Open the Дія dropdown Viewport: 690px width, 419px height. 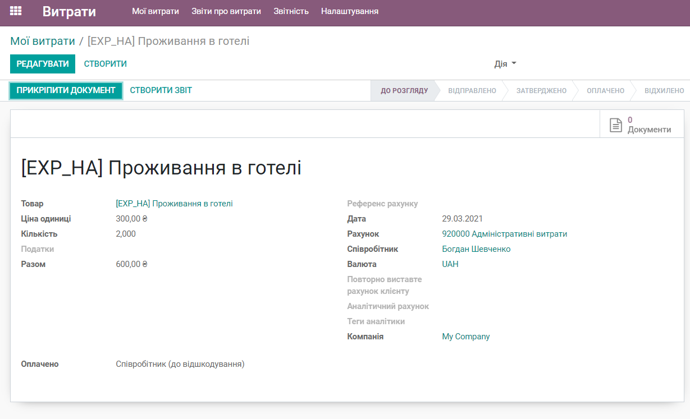tap(504, 63)
